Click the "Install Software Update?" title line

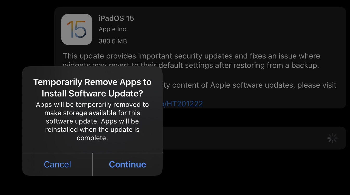(x=92, y=93)
